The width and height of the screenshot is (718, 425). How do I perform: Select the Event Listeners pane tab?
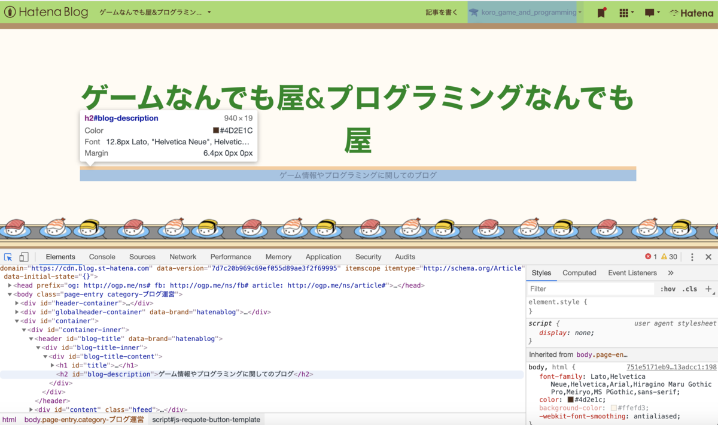pyautogui.click(x=632, y=273)
